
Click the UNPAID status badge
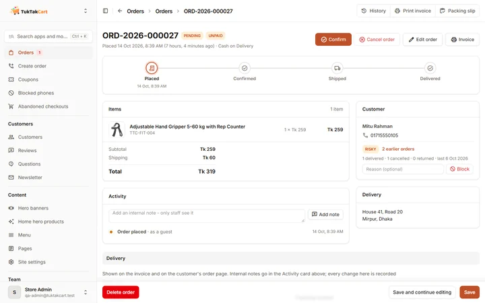coord(216,36)
